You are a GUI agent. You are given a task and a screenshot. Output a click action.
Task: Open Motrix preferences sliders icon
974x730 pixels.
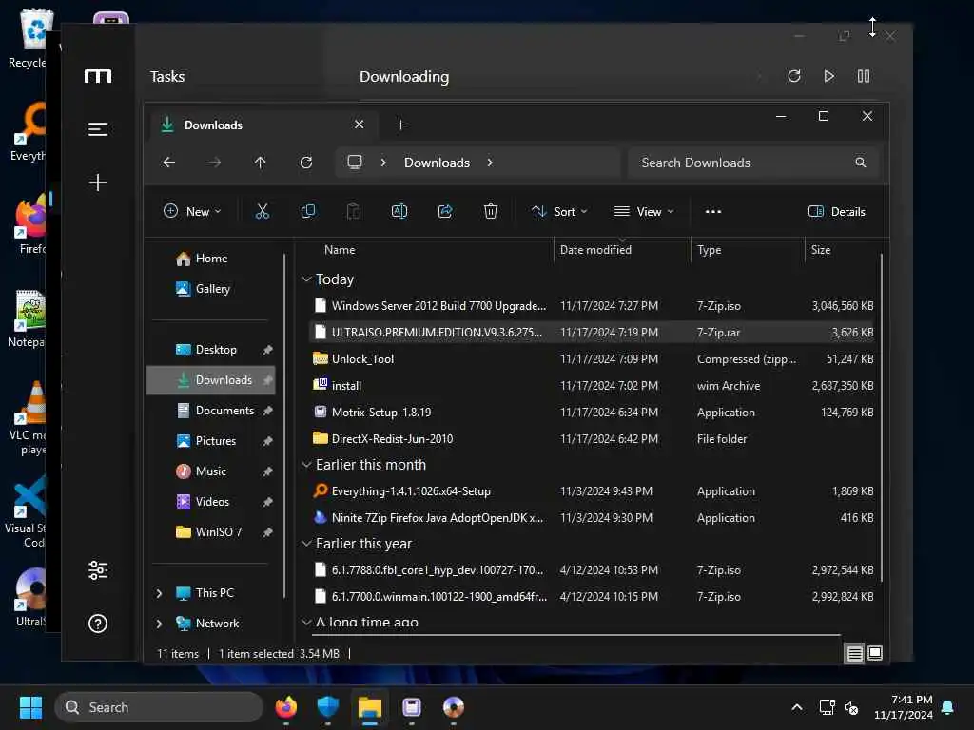pyautogui.click(x=98, y=570)
